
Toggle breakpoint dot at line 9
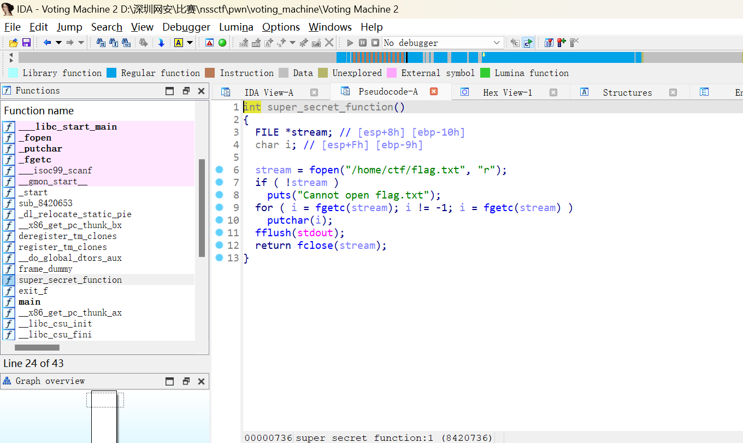click(220, 208)
